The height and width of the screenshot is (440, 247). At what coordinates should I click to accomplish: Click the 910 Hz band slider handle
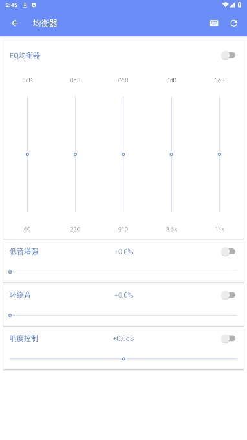123,155
